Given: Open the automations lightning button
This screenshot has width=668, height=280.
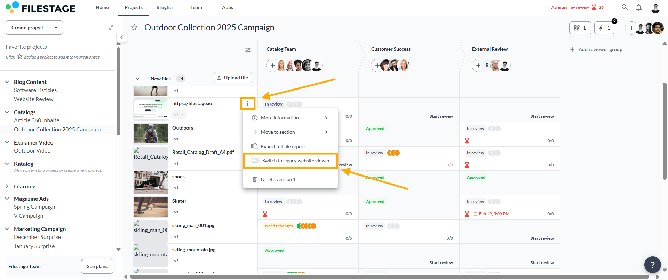Looking at the screenshot, I should point(604,28).
